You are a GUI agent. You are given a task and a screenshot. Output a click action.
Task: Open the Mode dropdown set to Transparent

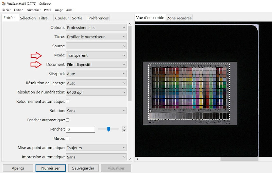96,55
